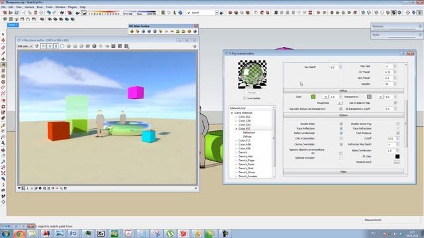Click the Cutoff value field
Screen dimensions: 424x238
point(391,138)
